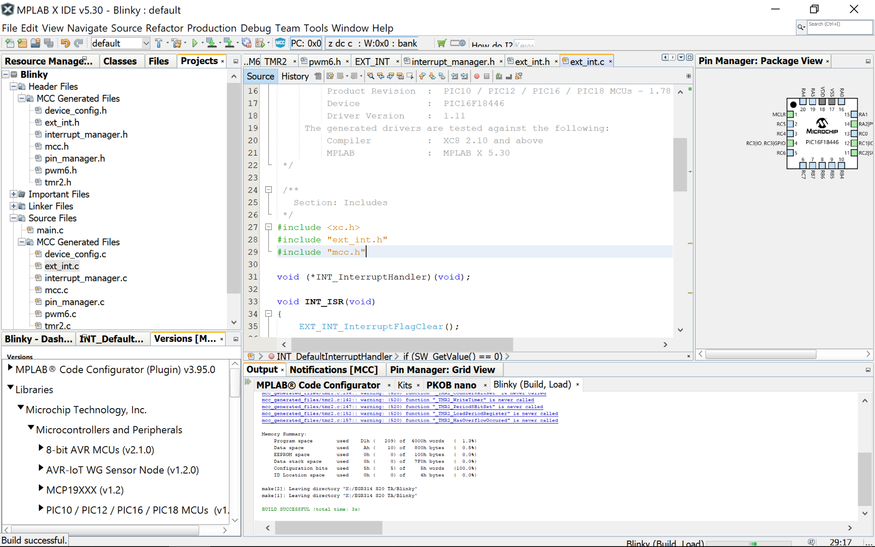
Task: Collapse the Libraries node in Versions
Action: (10, 388)
